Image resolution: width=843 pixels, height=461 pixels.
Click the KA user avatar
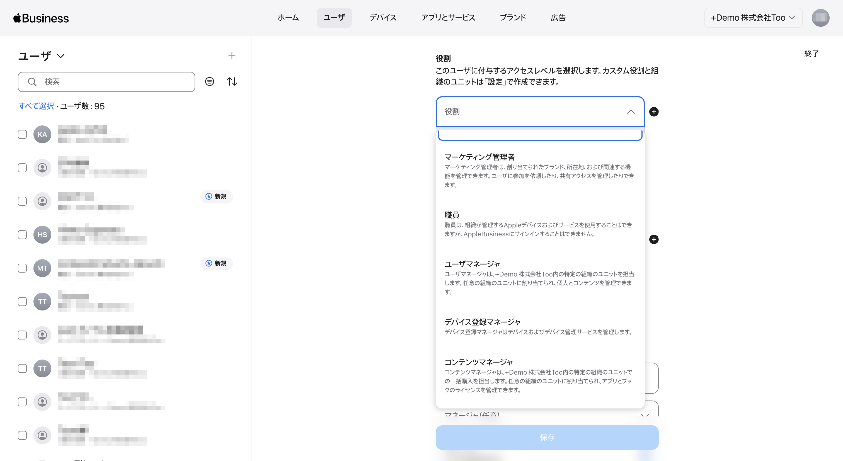click(42, 134)
